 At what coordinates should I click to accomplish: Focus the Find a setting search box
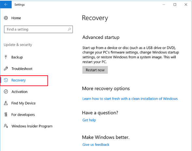tap(38, 29)
